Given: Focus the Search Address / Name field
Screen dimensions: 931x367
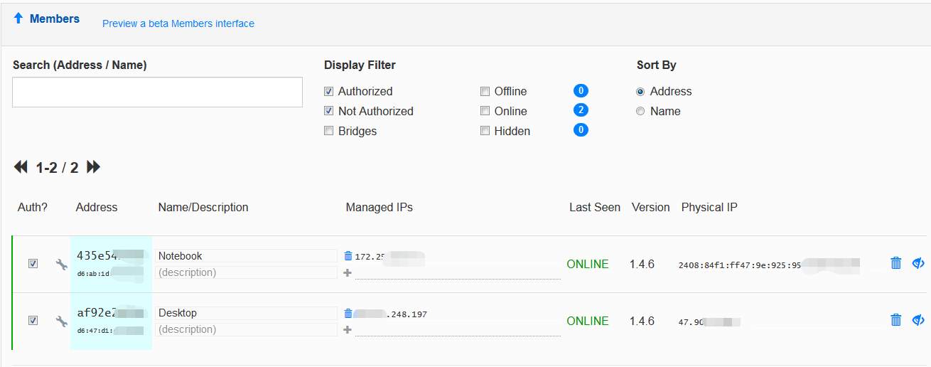Looking at the screenshot, I should [158, 92].
